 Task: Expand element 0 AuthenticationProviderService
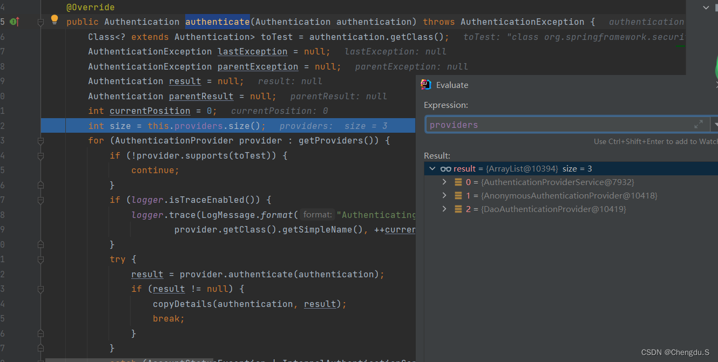[444, 182]
